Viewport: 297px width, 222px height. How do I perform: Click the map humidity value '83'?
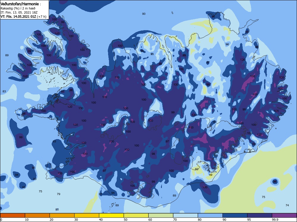(x=4, y=91)
